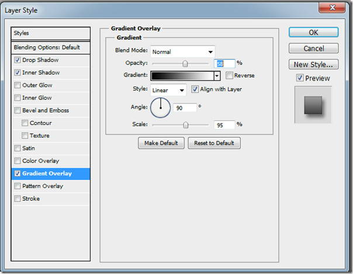Enable the Texture checkbox
The image size is (353, 274).
pyautogui.click(x=25, y=136)
